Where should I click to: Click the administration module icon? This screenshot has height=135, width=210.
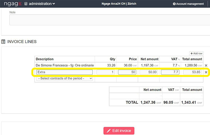(x=26, y=4)
